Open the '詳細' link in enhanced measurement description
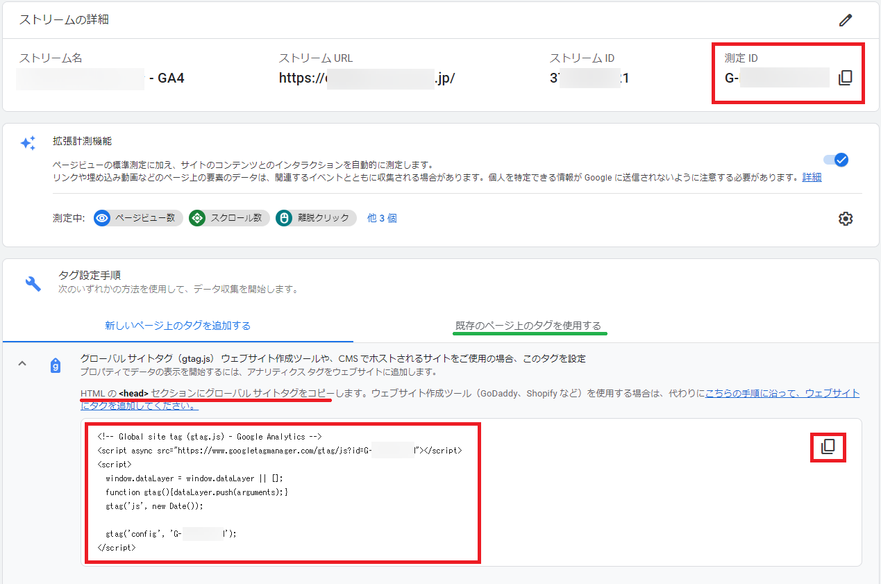Viewport: 881px width, 584px height. [x=812, y=177]
